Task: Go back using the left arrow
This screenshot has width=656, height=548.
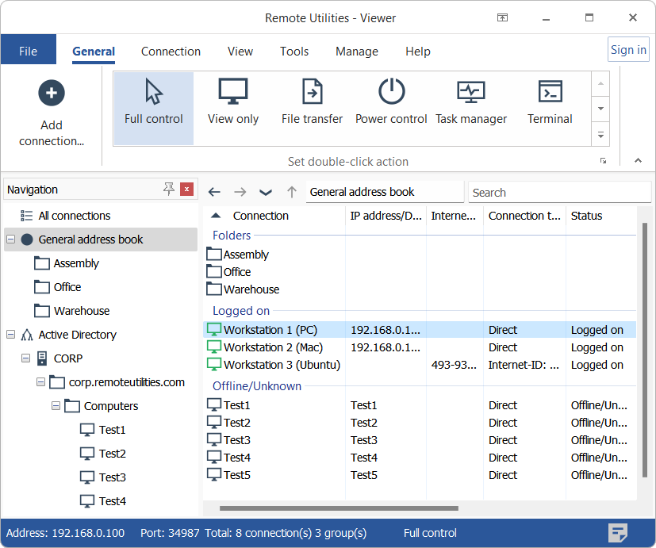Action: pos(214,192)
